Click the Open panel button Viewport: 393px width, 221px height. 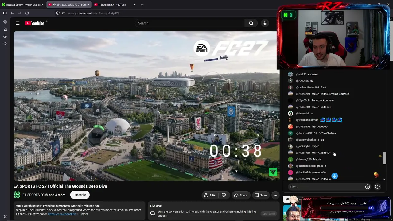(269, 214)
